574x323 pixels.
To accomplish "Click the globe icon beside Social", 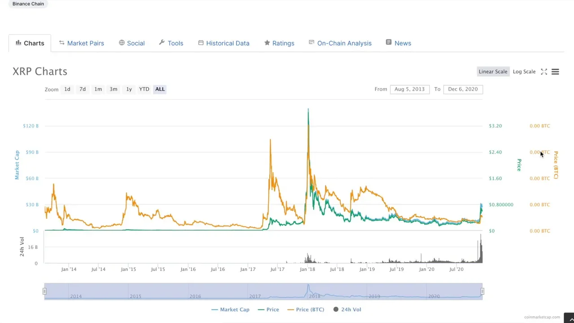I will [x=122, y=43].
